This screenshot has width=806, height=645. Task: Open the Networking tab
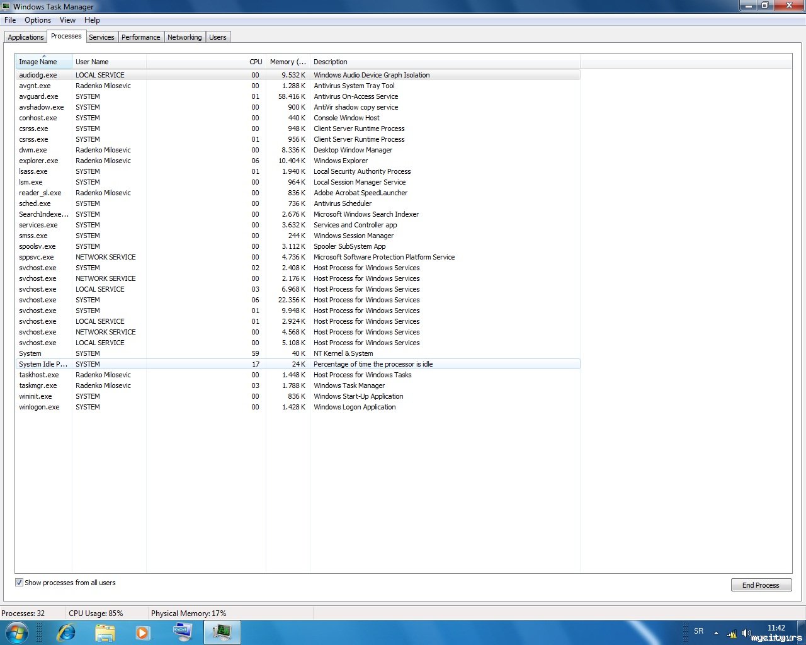pos(184,37)
